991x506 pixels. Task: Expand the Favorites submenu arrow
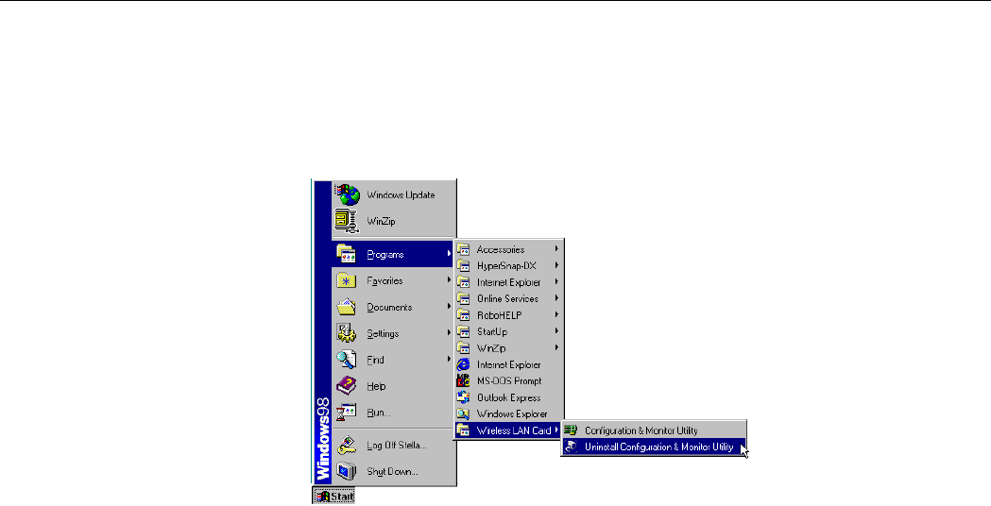pos(450,279)
